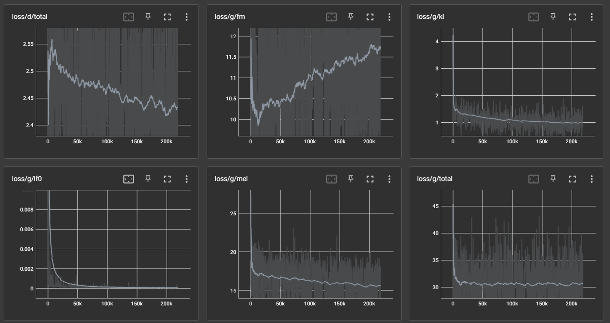This screenshot has width=610, height=323.
Task: Open more options for loss/g/mel
Action: click(389, 179)
